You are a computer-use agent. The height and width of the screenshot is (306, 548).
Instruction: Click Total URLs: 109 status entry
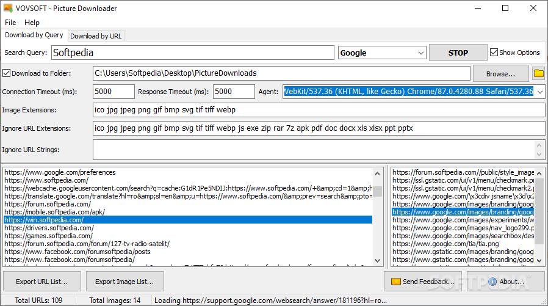tap(38, 301)
